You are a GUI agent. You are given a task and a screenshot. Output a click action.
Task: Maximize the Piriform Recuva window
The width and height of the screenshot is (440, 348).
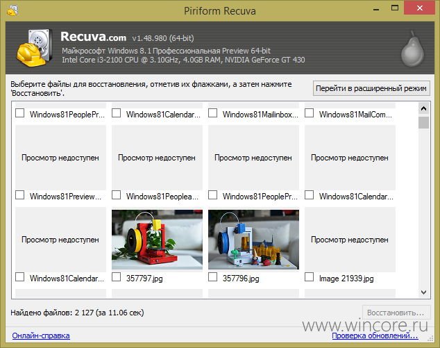395,8
